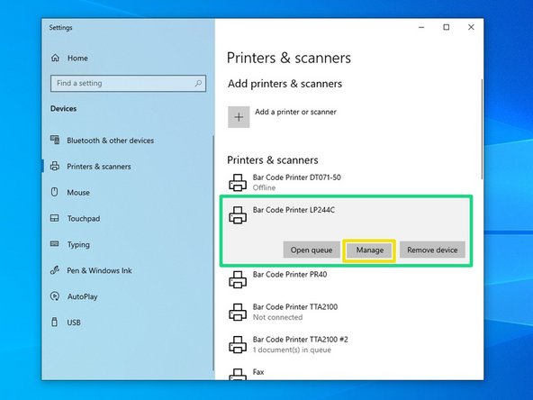Click the 1 document(s) in queue status
This screenshot has width=533, height=400.
click(292, 350)
